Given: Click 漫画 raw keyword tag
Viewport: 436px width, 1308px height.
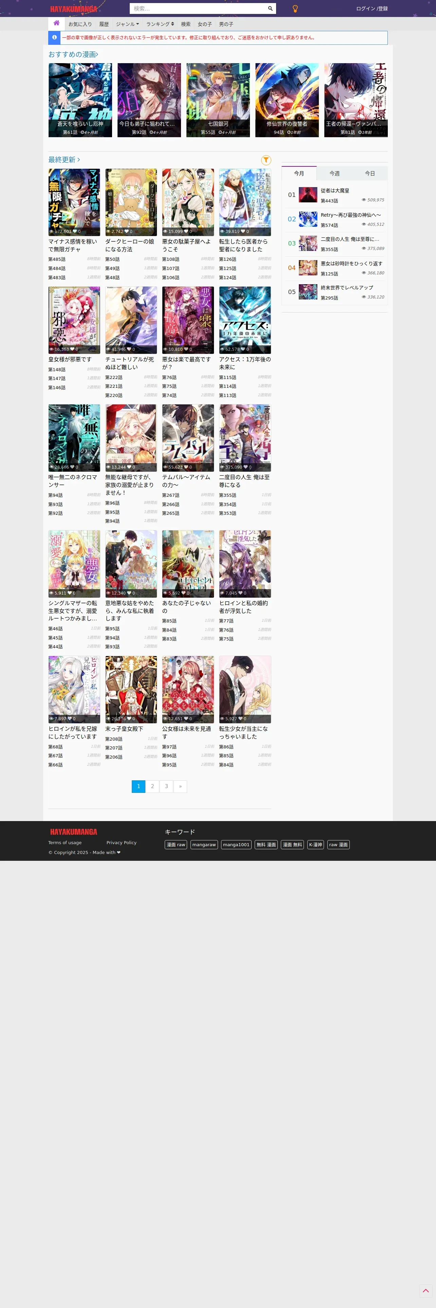Looking at the screenshot, I should [x=176, y=844].
